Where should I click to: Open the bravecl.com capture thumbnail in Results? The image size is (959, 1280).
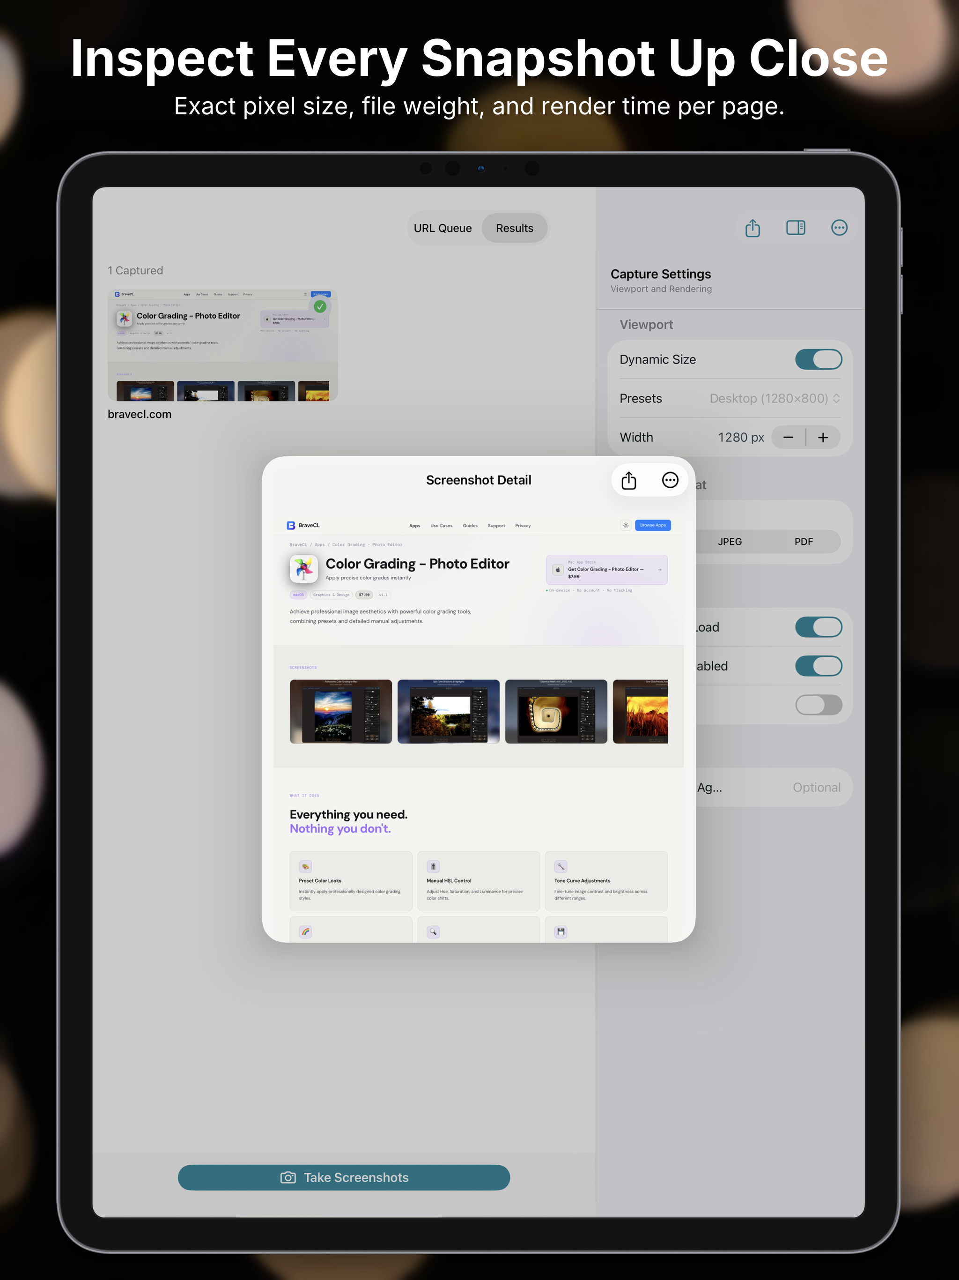tap(223, 345)
